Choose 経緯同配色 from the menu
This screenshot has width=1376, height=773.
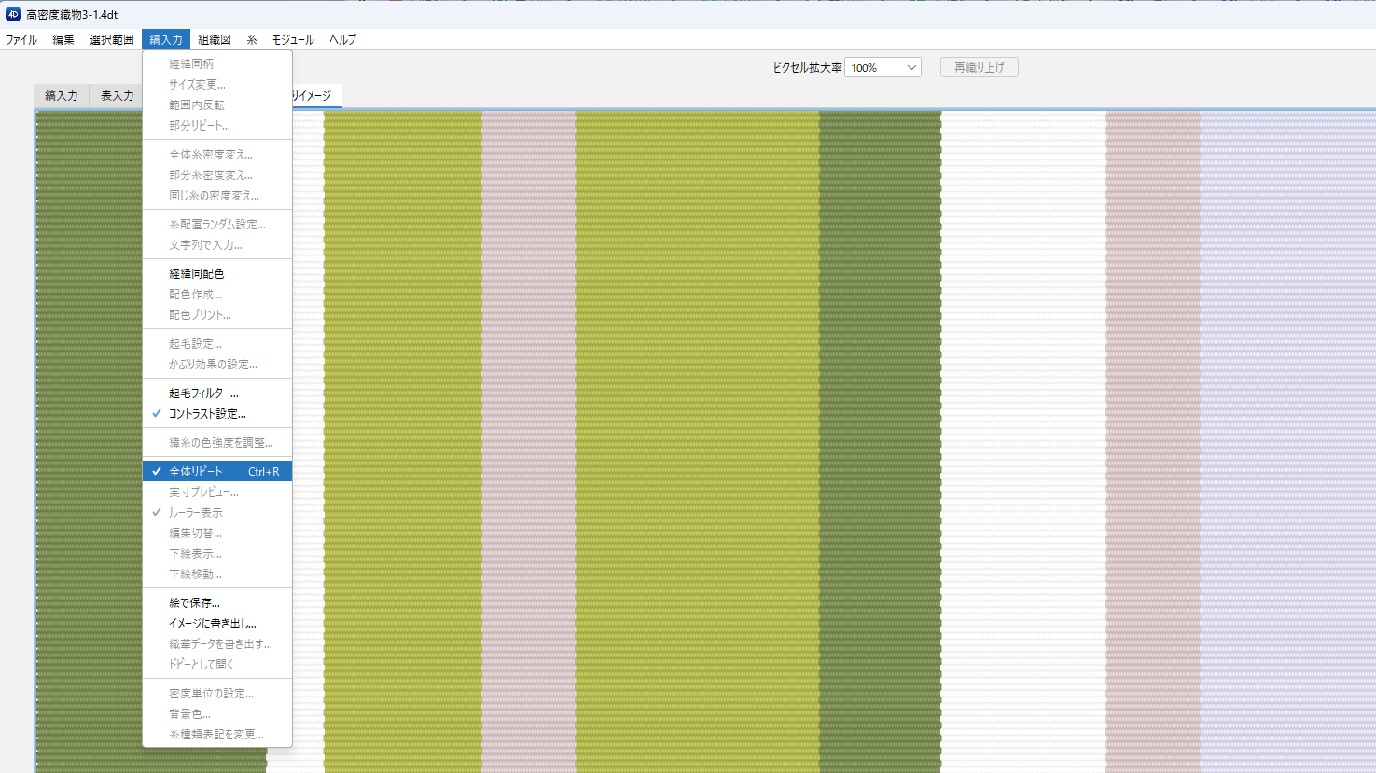tap(196, 274)
